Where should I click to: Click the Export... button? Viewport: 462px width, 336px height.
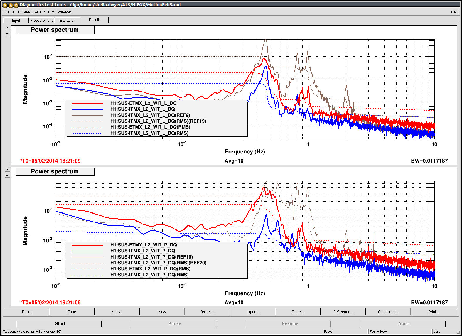pos(298,312)
